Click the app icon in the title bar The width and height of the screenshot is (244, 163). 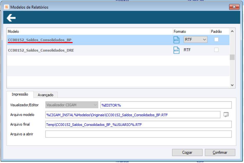[x=6, y=7]
